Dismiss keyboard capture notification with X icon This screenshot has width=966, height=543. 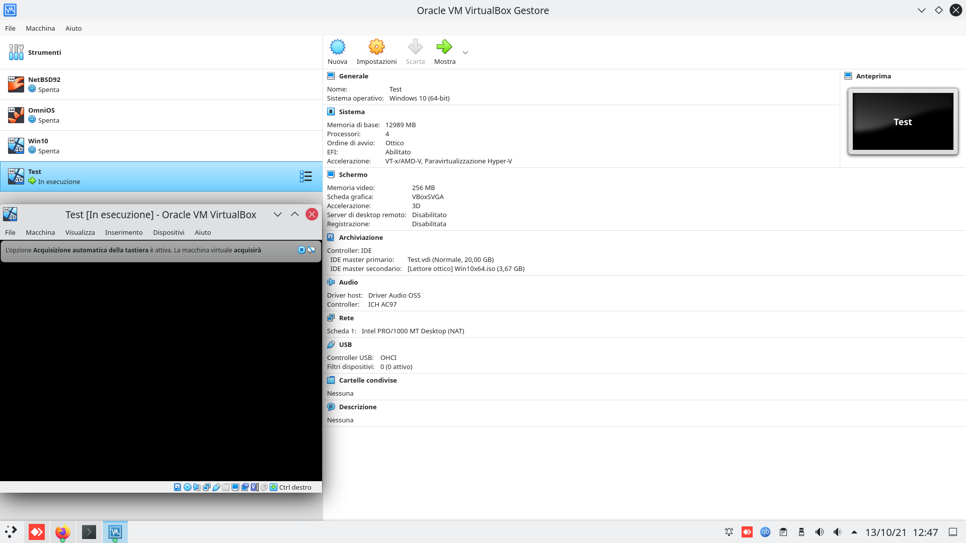point(301,250)
